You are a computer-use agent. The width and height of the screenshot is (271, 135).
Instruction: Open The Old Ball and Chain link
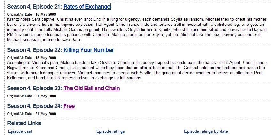[x=91, y=88]
